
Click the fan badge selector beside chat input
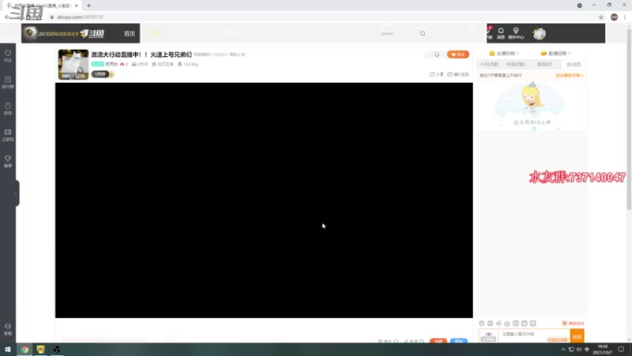[488, 336]
